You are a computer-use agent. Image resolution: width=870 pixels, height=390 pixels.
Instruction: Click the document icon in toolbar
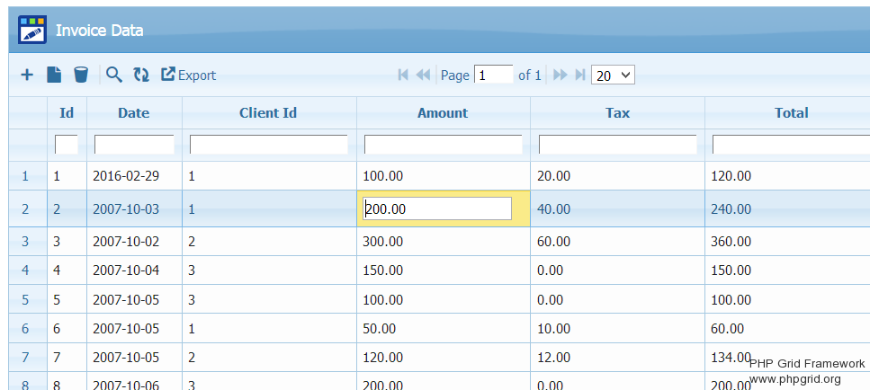pyautogui.click(x=54, y=75)
